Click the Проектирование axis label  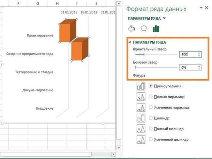[40, 36]
